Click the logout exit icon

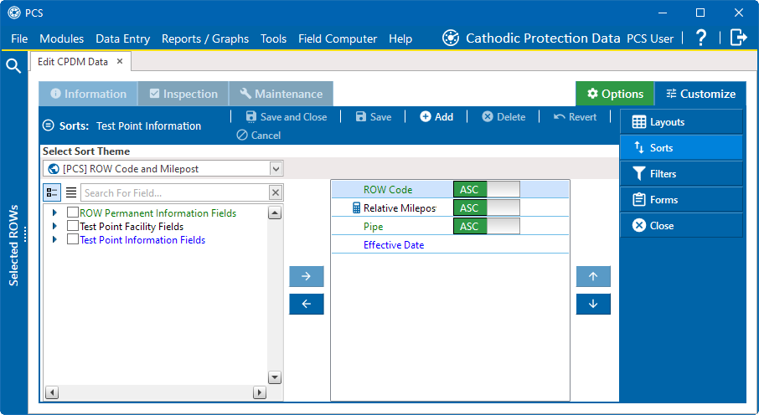coord(738,38)
